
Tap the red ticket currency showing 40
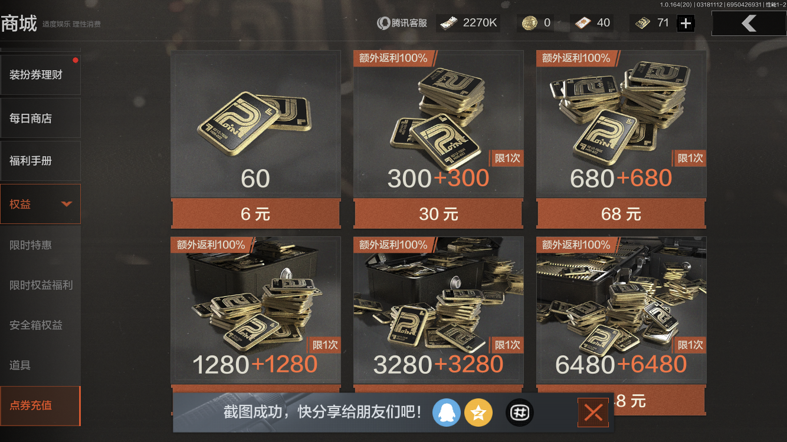point(583,23)
